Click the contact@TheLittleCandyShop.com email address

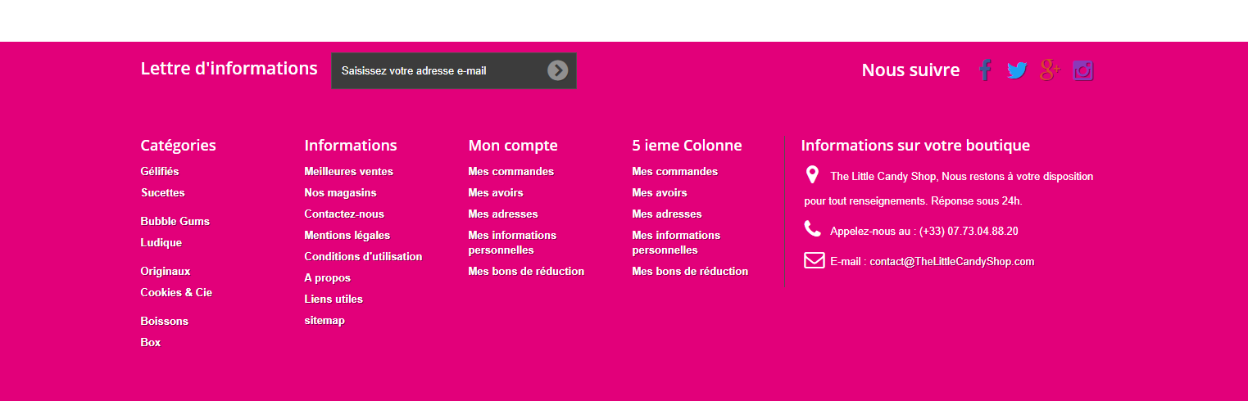click(952, 262)
